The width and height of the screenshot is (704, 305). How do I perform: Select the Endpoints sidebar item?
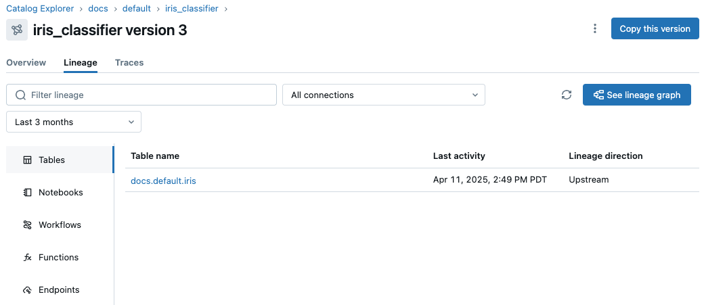59,290
